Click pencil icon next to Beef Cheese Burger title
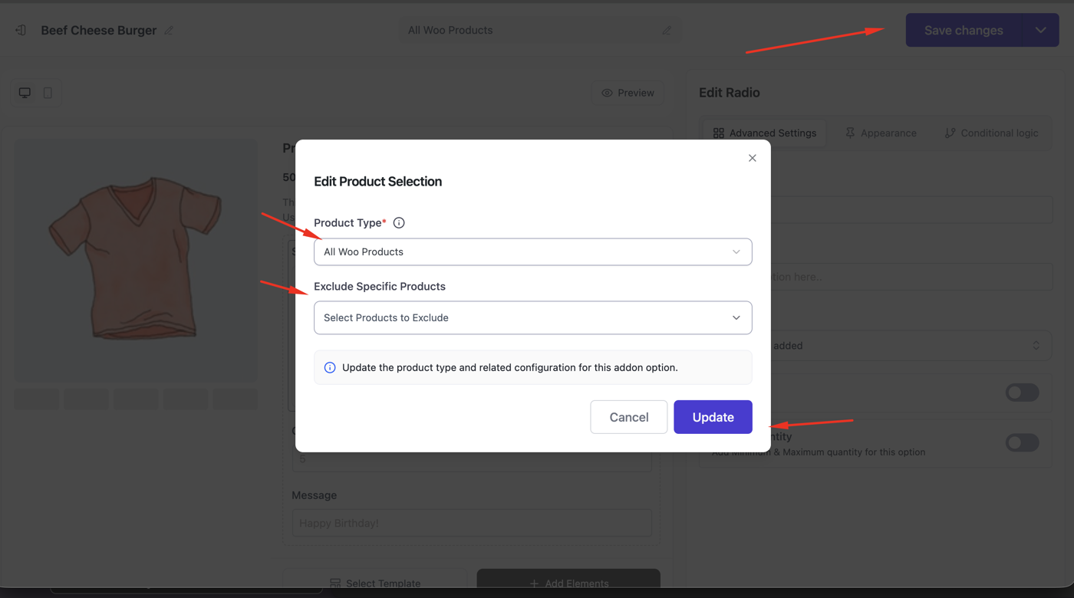Viewport: 1074px width, 598px height. click(x=169, y=31)
